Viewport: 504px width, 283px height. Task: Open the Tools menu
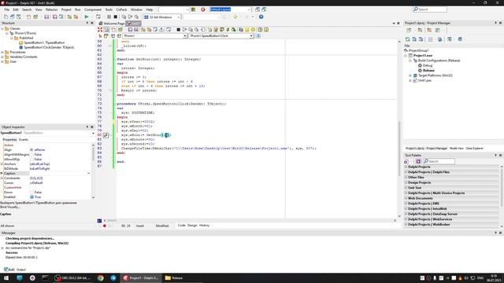(109, 9)
